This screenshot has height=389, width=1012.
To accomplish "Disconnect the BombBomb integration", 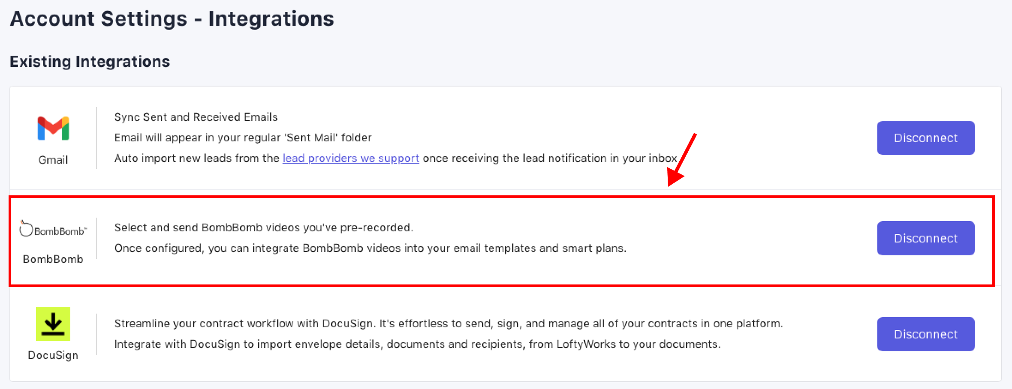I will (x=926, y=238).
